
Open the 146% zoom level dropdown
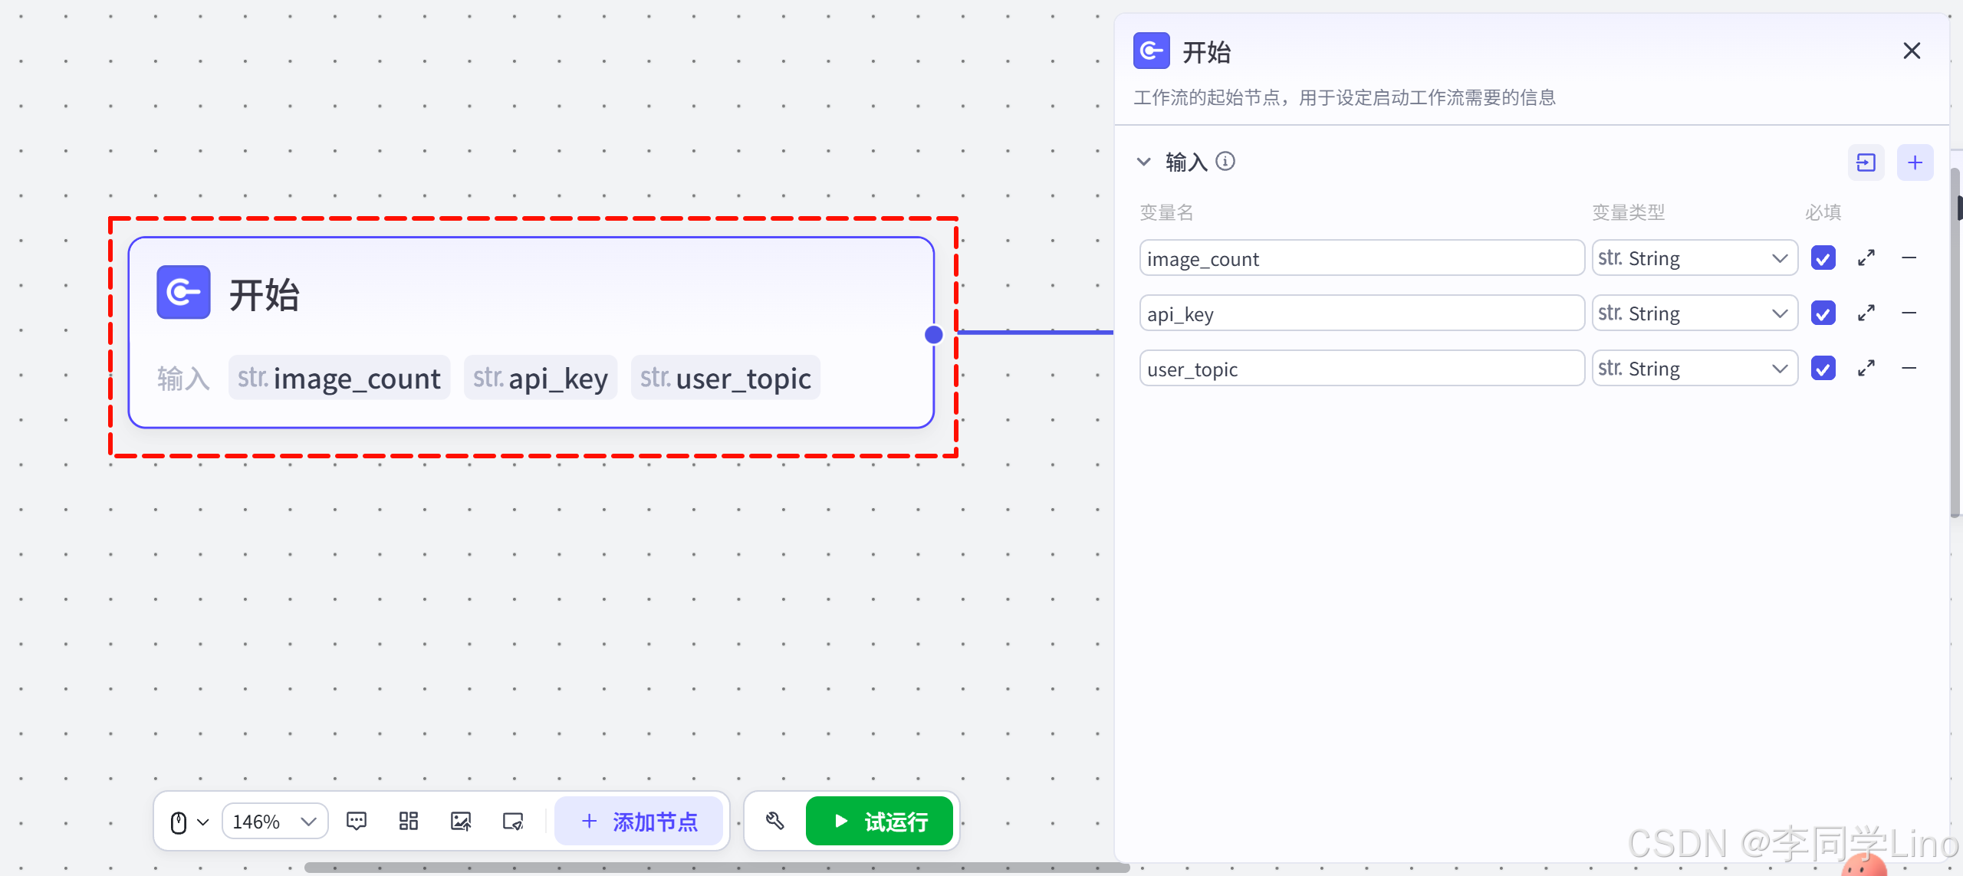(x=275, y=822)
